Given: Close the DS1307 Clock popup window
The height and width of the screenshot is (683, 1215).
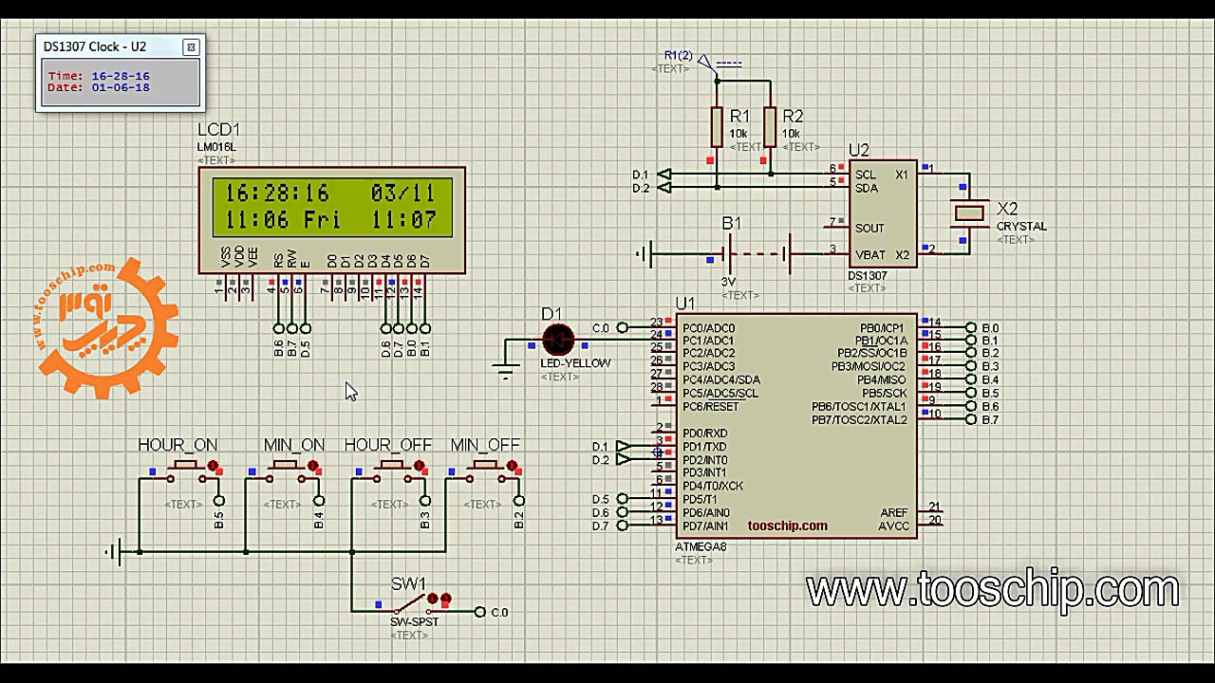Looking at the screenshot, I should coord(191,46).
